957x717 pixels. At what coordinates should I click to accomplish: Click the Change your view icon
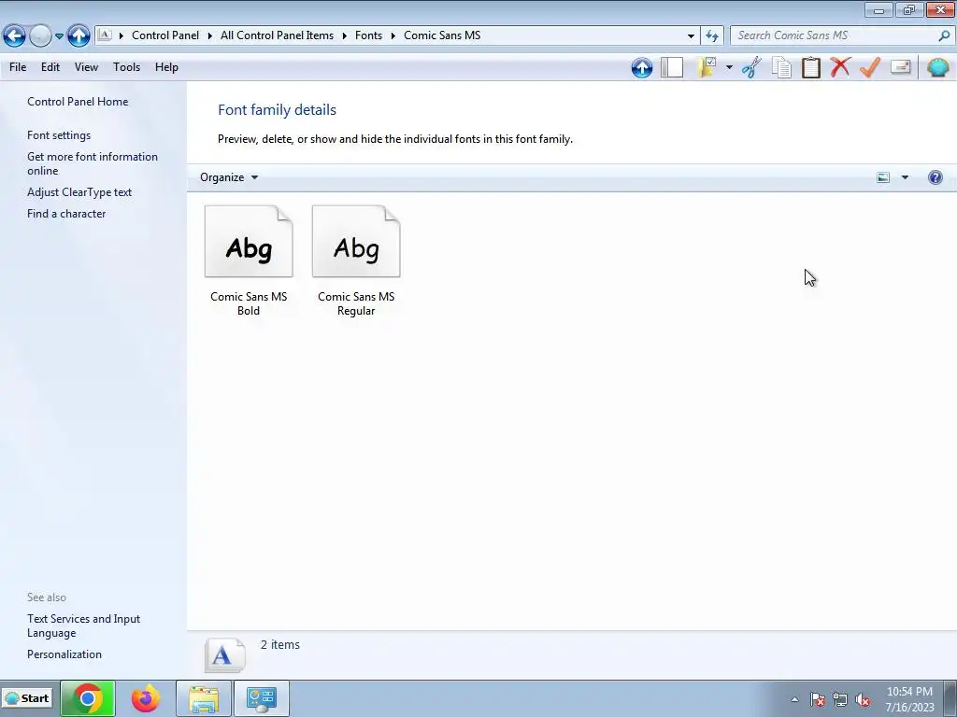tap(883, 177)
